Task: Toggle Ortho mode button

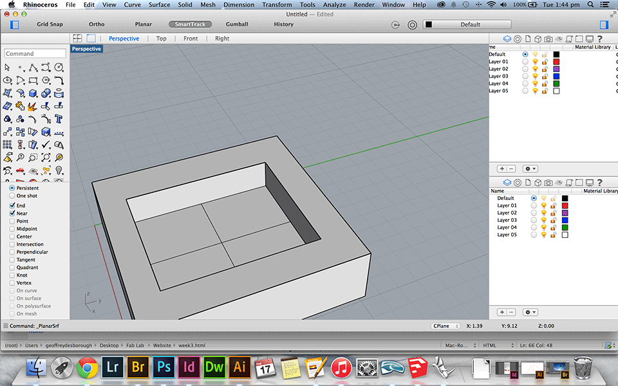Action: coord(97,24)
